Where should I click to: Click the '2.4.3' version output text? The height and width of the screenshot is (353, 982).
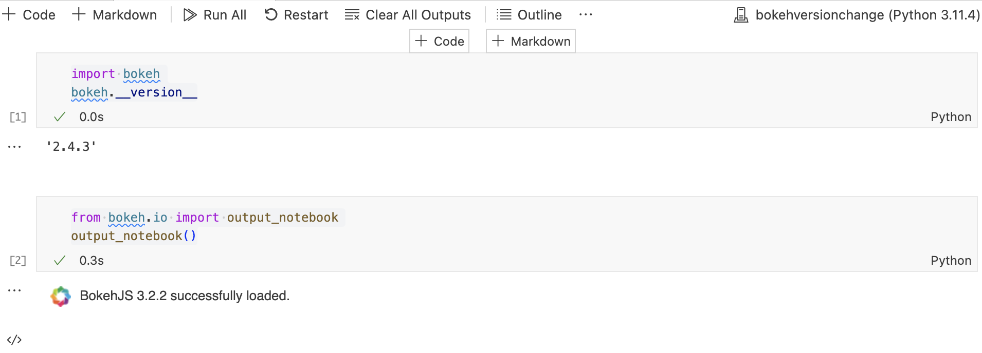tap(71, 146)
